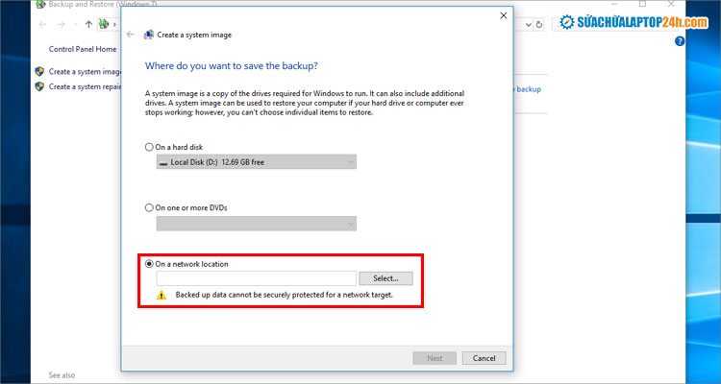Click the Create a system repair disc link
The image size is (721, 384).
coord(85,86)
